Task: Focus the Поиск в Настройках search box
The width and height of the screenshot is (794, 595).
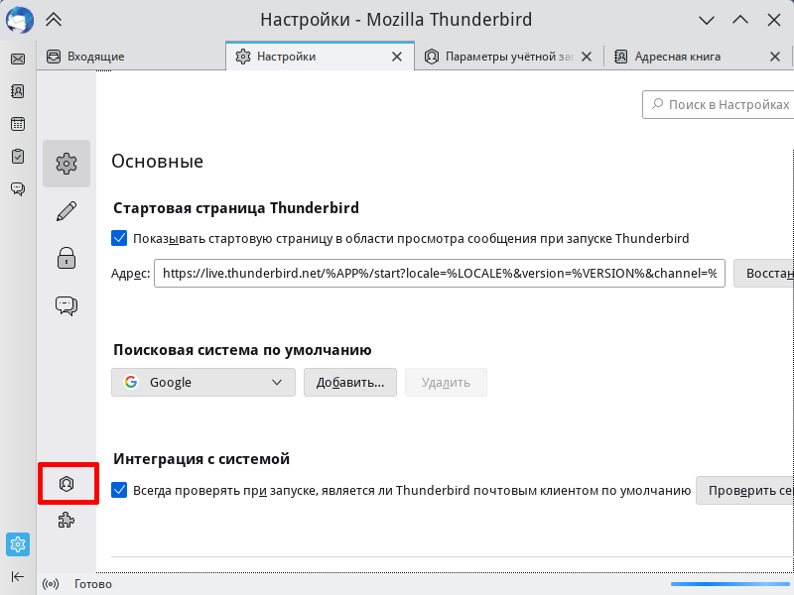Action: [x=718, y=105]
